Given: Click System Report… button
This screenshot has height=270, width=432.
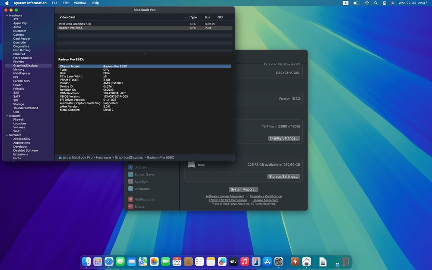Looking at the screenshot, I should pyautogui.click(x=244, y=190).
